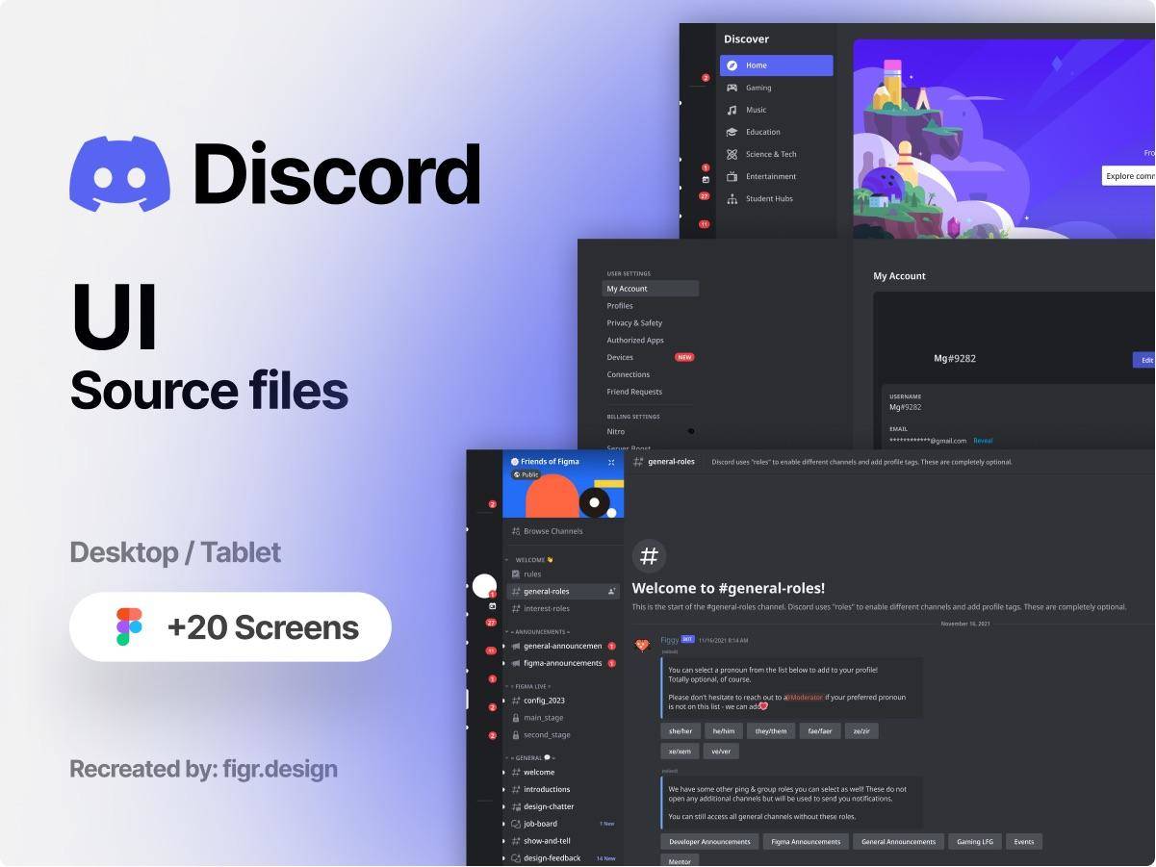Click the lock icon of main_stage
This screenshot has width=1156, height=867.
[x=516, y=718]
